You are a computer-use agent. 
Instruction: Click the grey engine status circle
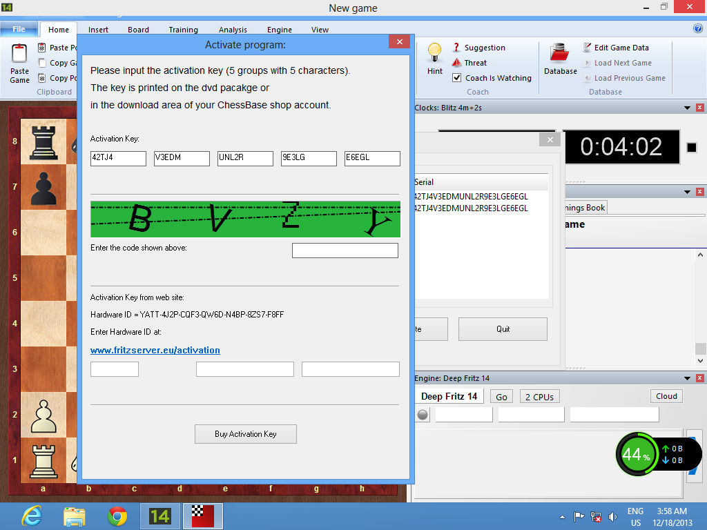point(423,415)
